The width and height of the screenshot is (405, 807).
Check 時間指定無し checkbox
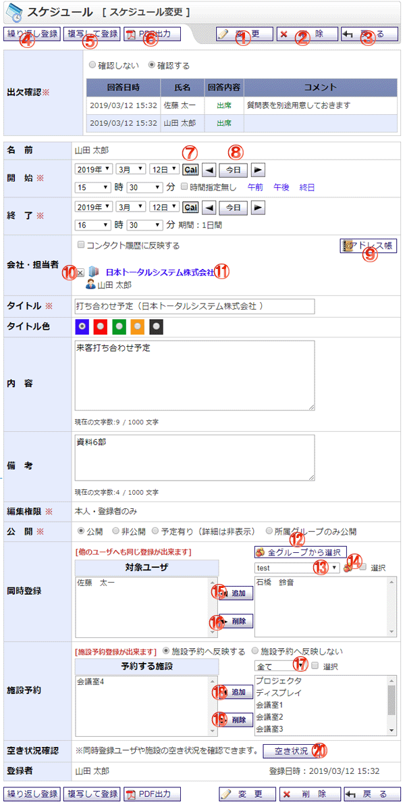pyautogui.click(x=184, y=187)
